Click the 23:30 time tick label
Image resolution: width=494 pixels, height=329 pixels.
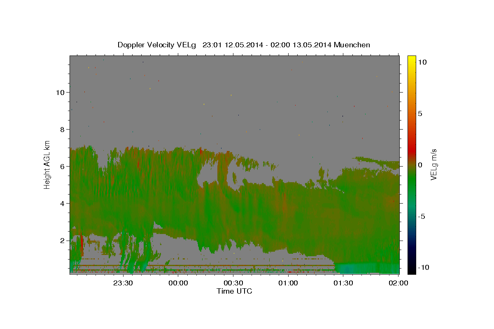tap(123, 283)
